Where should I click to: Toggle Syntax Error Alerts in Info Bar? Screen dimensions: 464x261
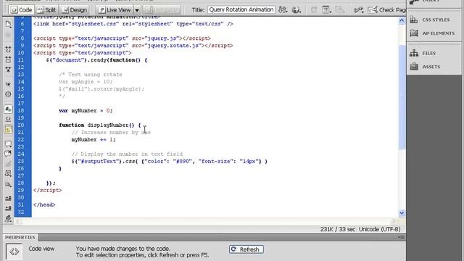(x=8, y=129)
